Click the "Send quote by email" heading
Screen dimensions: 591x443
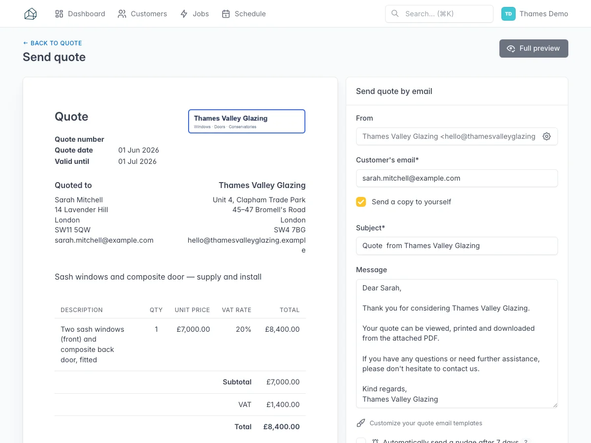394,91
